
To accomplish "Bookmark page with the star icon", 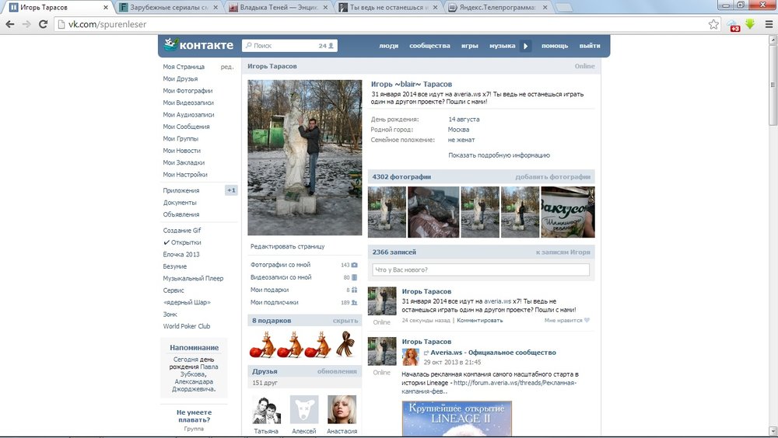I will click(x=713, y=24).
